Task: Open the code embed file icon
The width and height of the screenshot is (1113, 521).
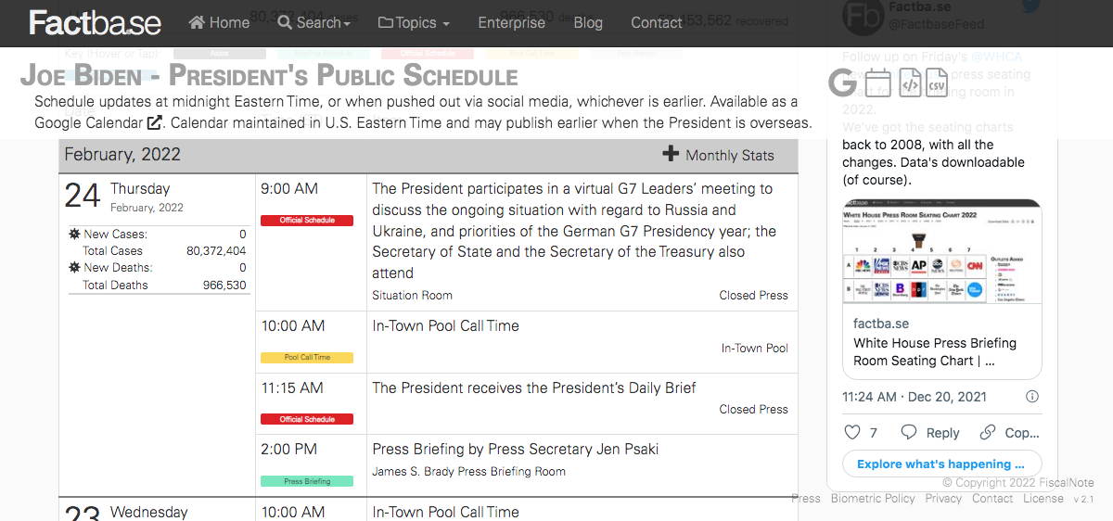Action: point(909,83)
